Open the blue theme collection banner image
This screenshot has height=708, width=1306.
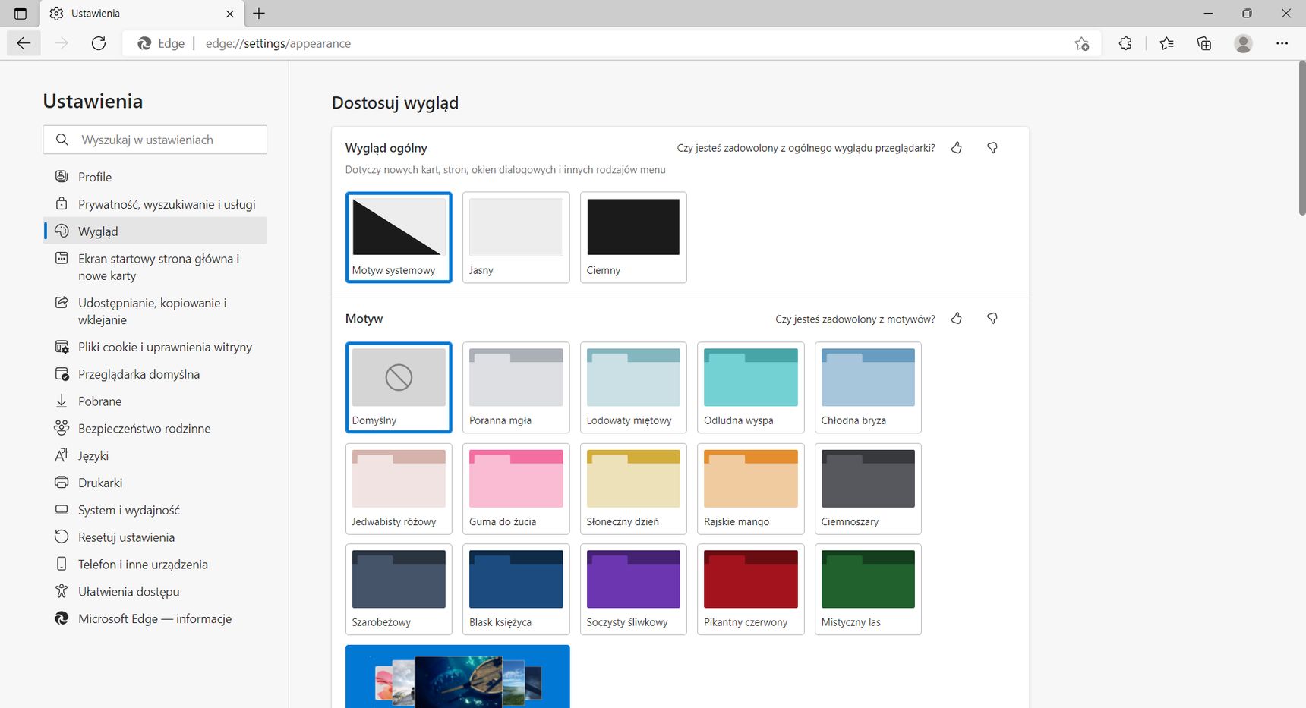(458, 676)
